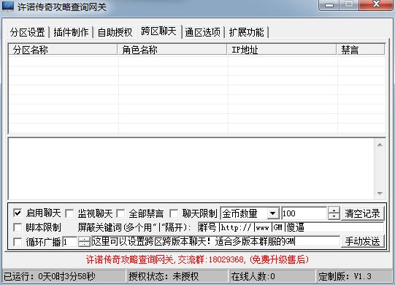
Task: Click the red 交流群:18029368 text
Action: 211,259
